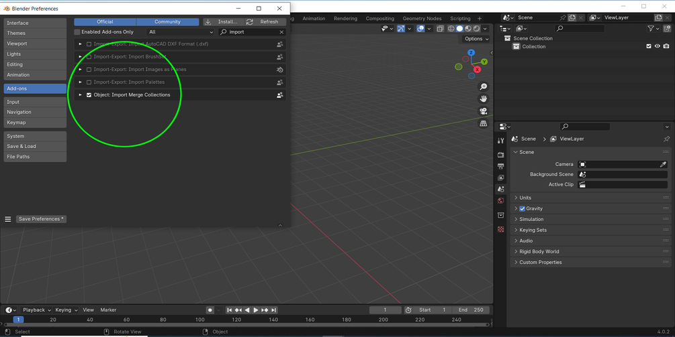The height and width of the screenshot is (337, 675).
Task: Toggle Enabled Add-ons Only checkbox
Action: (x=77, y=32)
